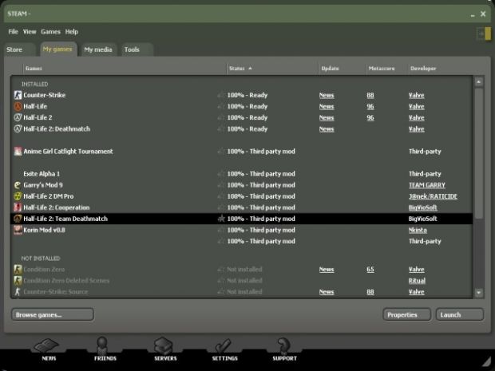Select the Exite Alpha 1 row
495x371 pixels.
(241, 173)
